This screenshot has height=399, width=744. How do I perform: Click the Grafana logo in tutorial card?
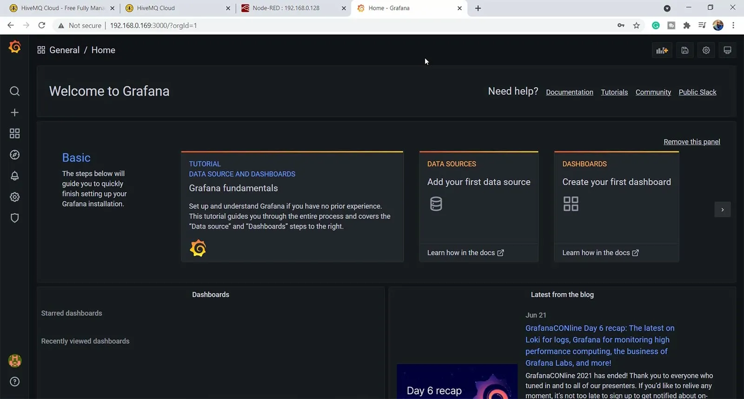pos(198,248)
